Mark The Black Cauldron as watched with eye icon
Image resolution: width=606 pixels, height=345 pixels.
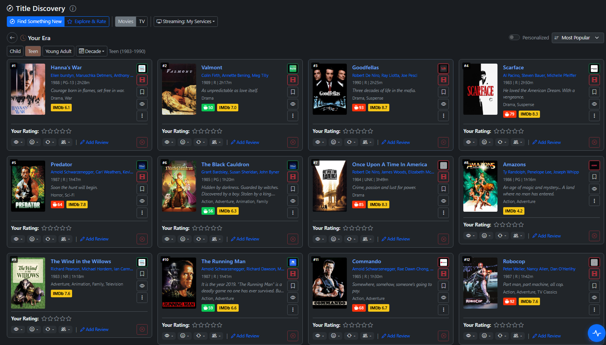click(293, 201)
